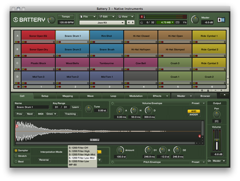The width and height of the screenshot is (240, 181).
Task: Click the Output Volume fader
Action: pos(216,140)
